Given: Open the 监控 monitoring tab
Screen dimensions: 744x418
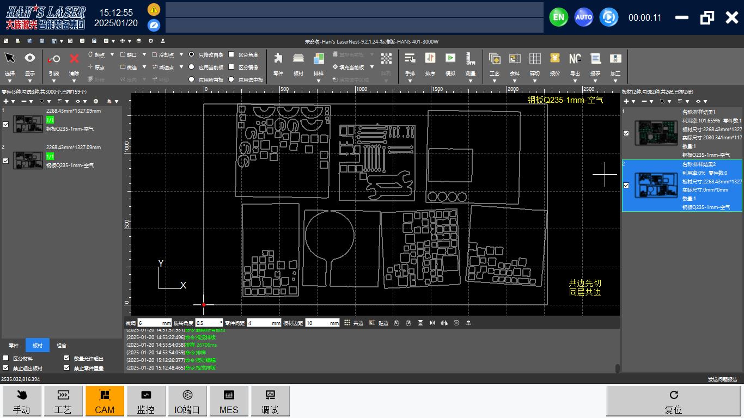Looking at the screenshot, I should [146, 401].
